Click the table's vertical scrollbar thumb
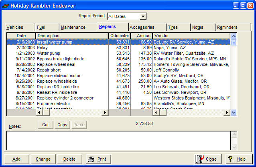 click(234, 43)
